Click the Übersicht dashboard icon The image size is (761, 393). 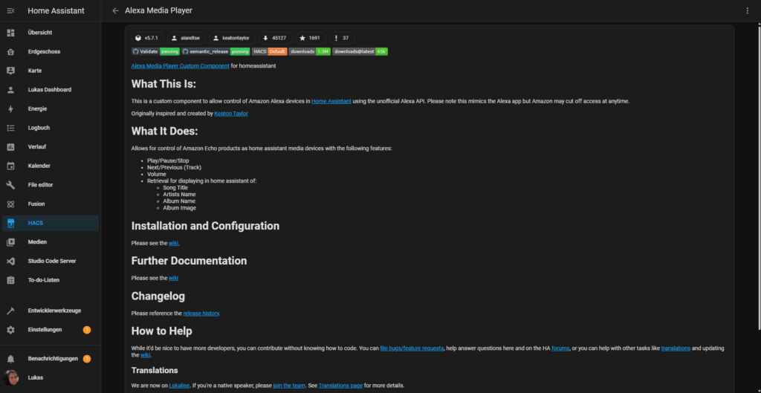pyautogui.click(x=10, y=33)
